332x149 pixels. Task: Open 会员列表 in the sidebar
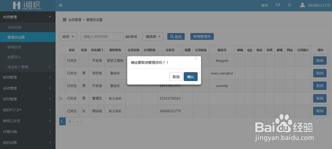(28, 27)
